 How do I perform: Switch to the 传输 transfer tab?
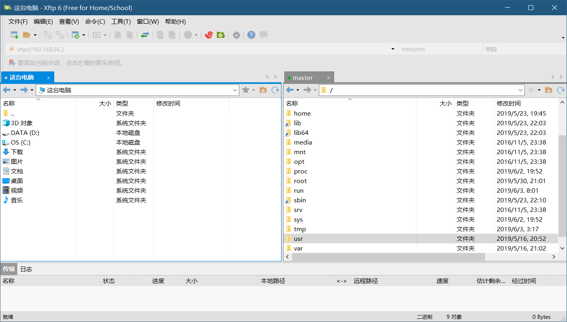click(x=9, y=269)
